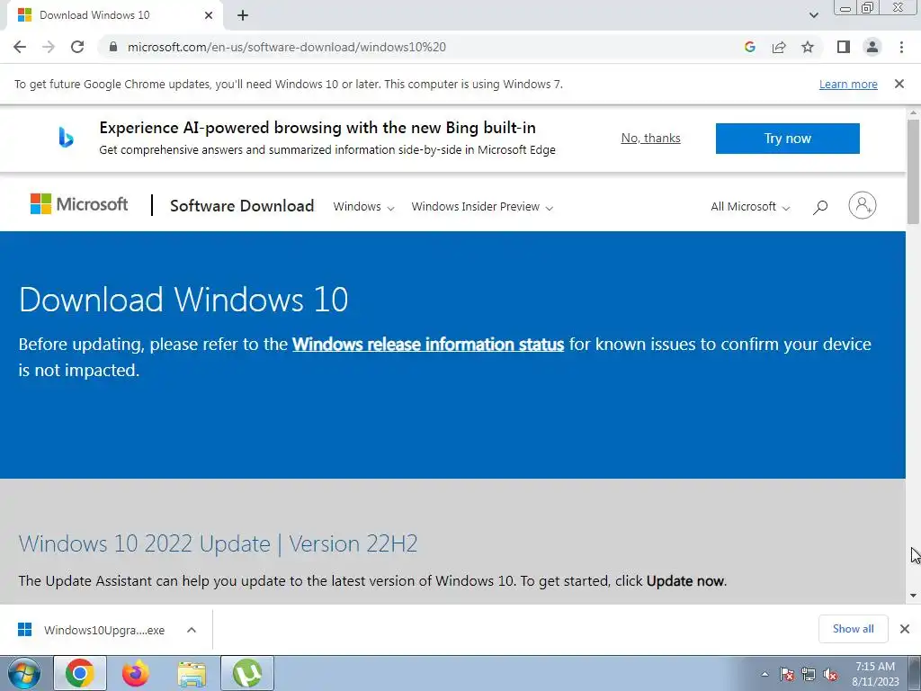This screenshot has height=691, width=921.
Task: Reload the current page
Action: coord(77,47)
